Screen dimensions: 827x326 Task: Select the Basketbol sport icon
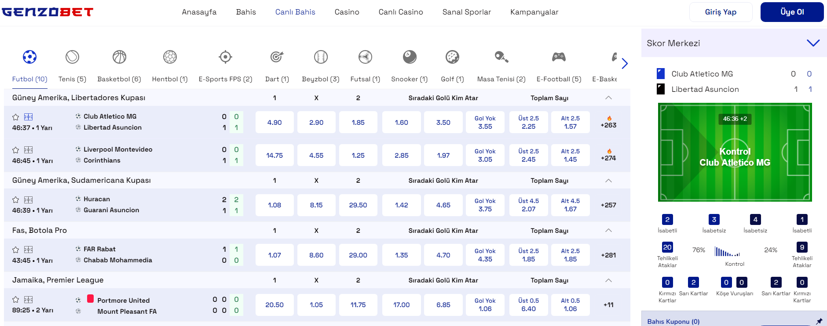119,57
